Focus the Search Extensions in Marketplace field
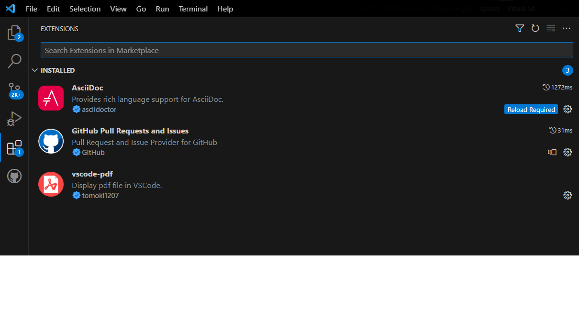This screenshot has width=579, height=310. click(x=306, y=50)
